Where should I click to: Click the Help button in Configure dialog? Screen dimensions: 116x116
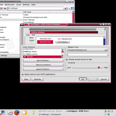pyautogui.click(x=26, y=79)
